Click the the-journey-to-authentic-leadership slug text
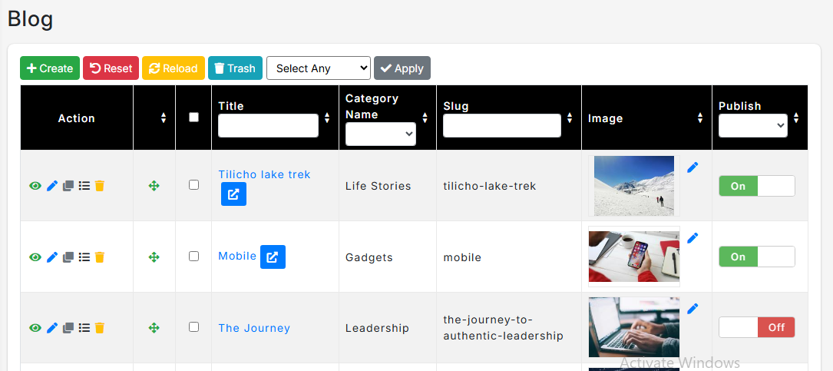Image resolution: width=833 pixels, height=371 pixels. click(x=503, y=328)
